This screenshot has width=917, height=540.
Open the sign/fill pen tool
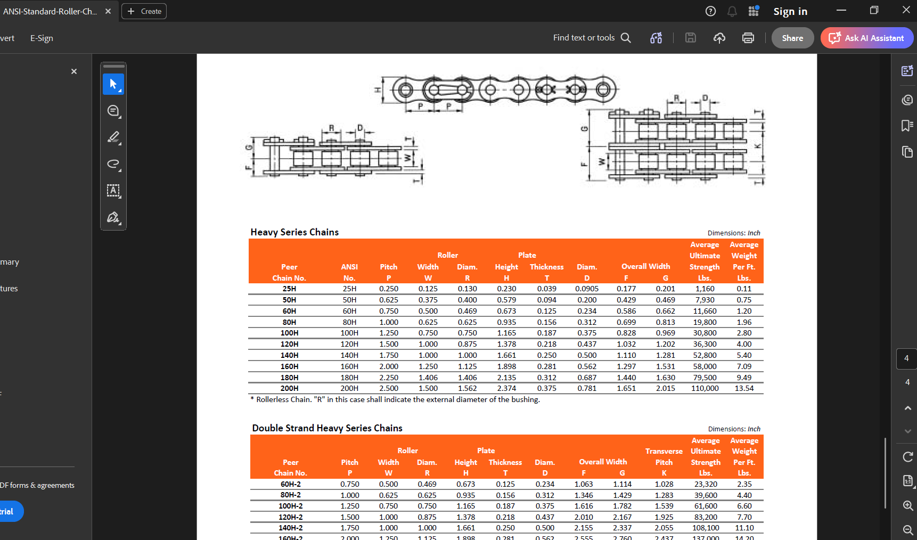[x=113, y=217]
